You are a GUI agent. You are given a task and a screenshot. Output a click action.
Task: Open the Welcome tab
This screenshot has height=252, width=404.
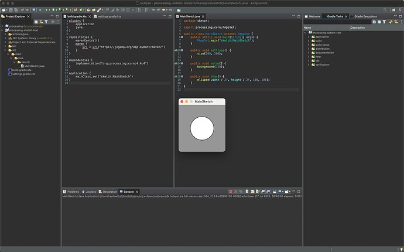(x=314, y=16)
